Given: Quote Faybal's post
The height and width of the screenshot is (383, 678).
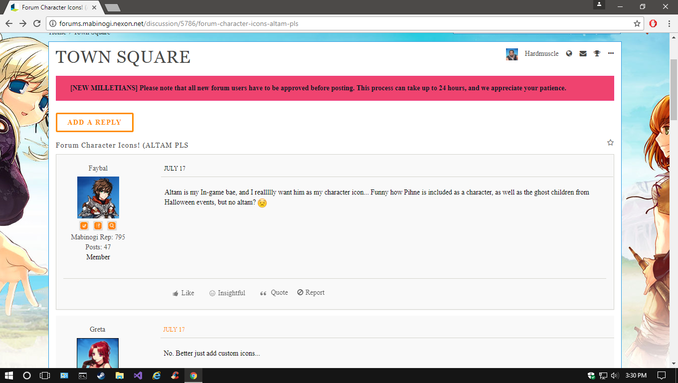Looking at the screenshot, I should pos(274,293).
